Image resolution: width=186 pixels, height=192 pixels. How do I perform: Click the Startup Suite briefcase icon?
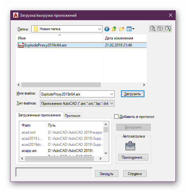click(x=130, y=146)
